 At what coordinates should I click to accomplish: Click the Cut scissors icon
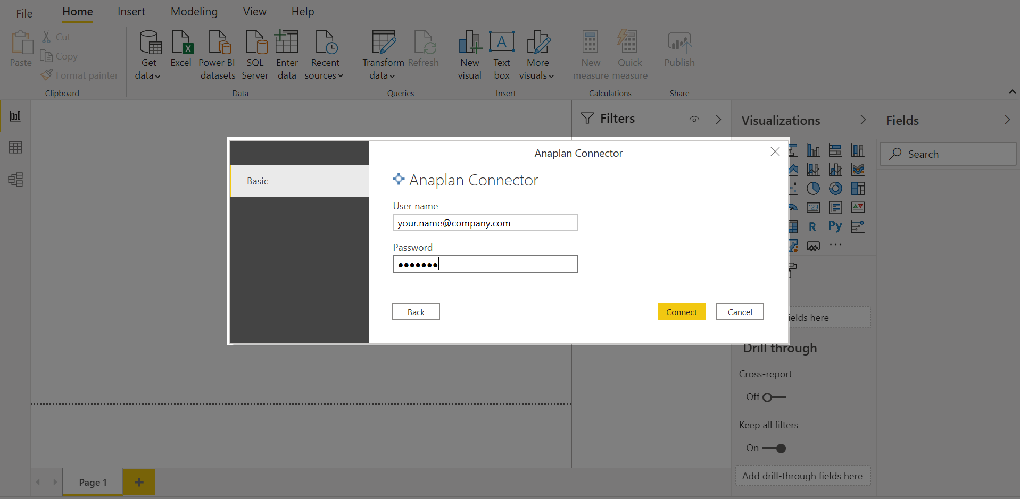tap(47, 37)
